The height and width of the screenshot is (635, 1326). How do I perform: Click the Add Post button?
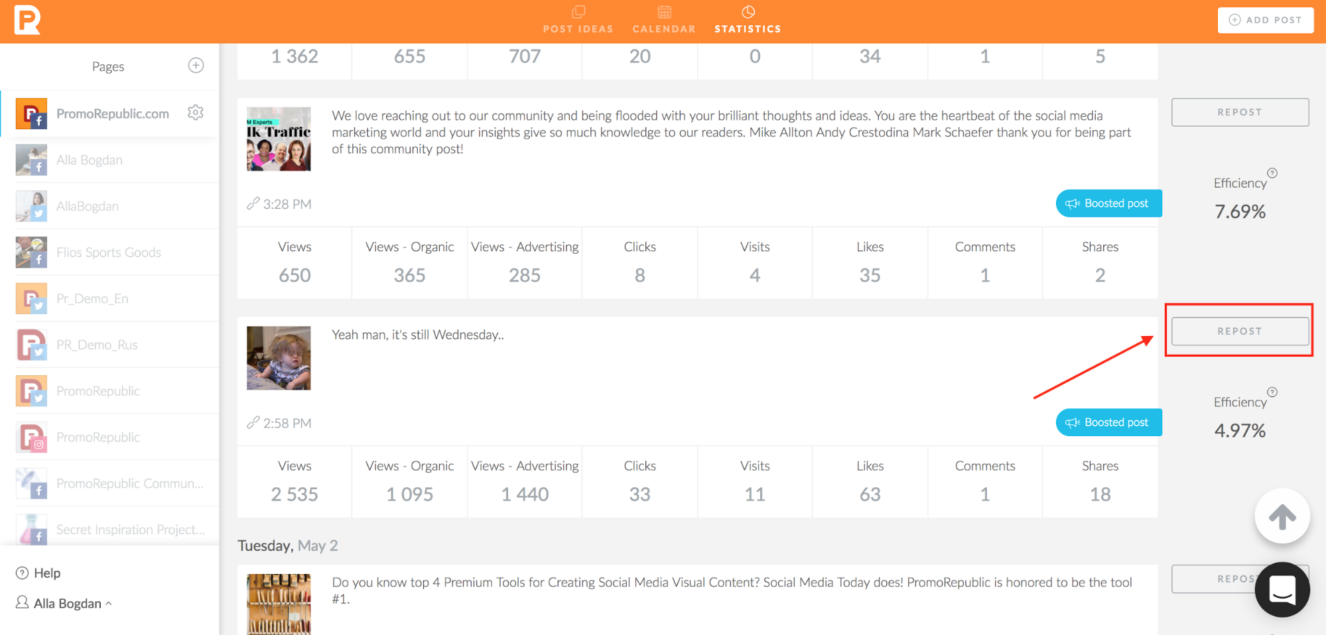pyautogui.click(x=1266, y=20)
